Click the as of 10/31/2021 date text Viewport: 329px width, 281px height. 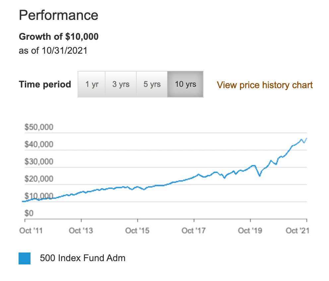(53, 51)
